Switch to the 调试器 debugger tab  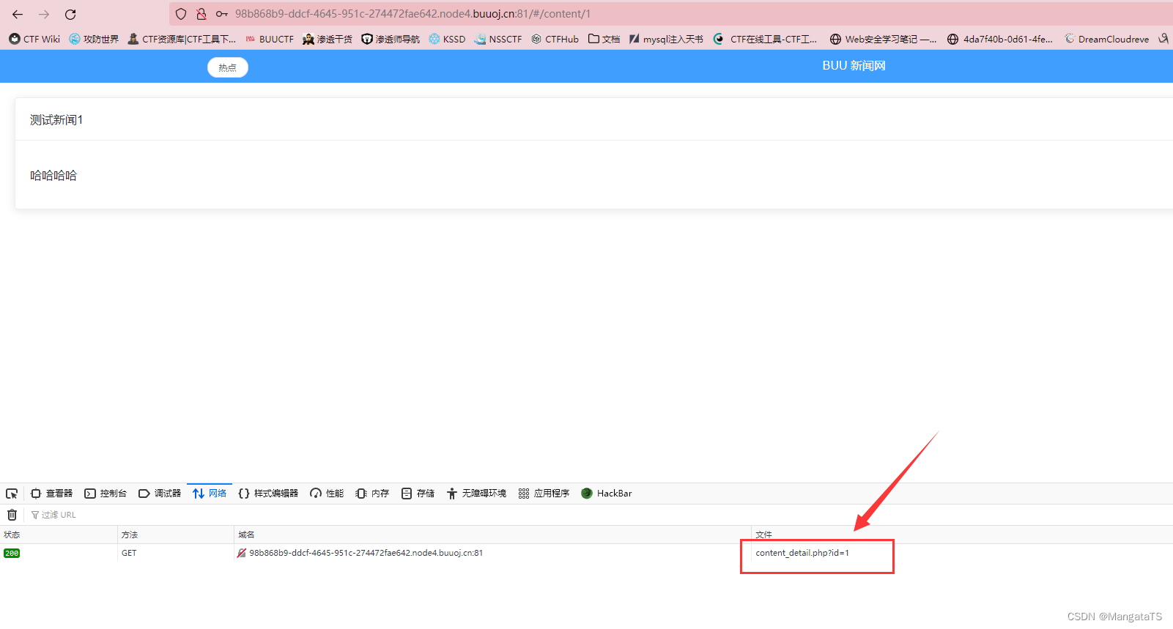(x=160, y=494)
